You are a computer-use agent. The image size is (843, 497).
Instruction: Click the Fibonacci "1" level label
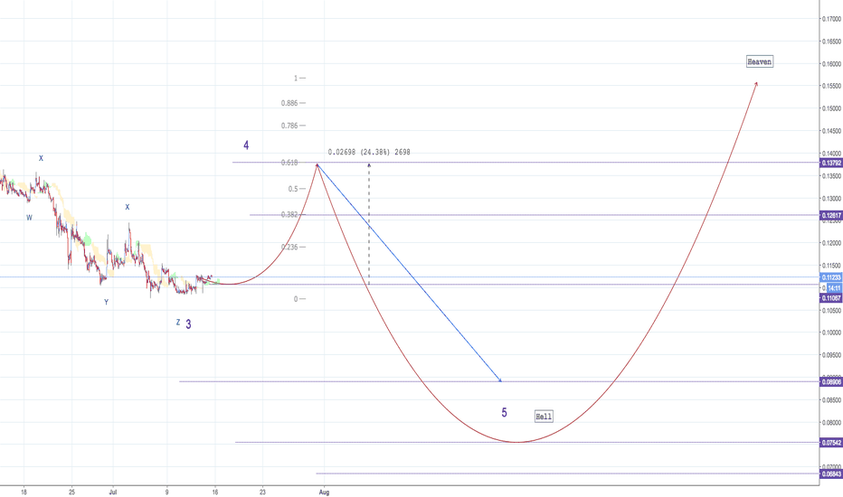(296, 79)
